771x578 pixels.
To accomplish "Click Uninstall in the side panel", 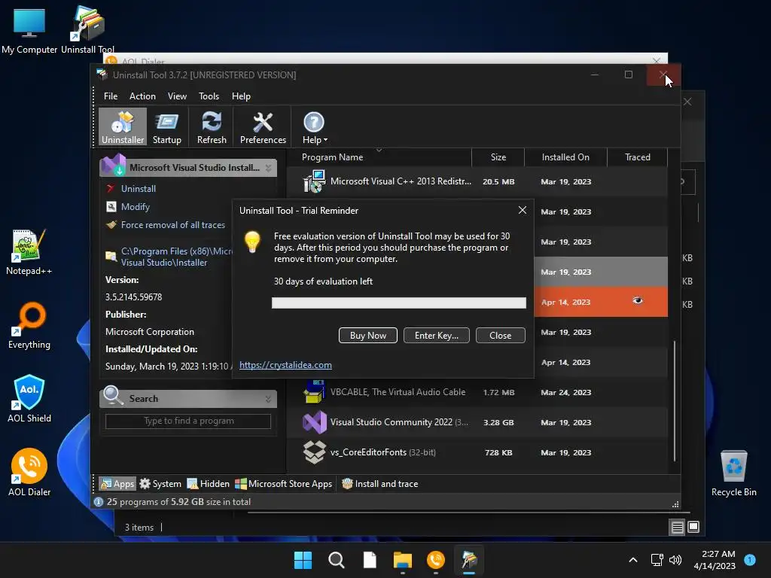I will [x=139, y=189].
